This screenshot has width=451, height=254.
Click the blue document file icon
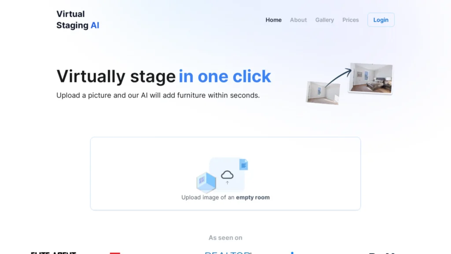(244, 164)
